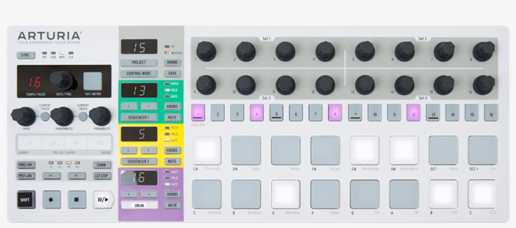
Task: Hit the A# Harm Minor pad
Action: (x=404, y=151)
